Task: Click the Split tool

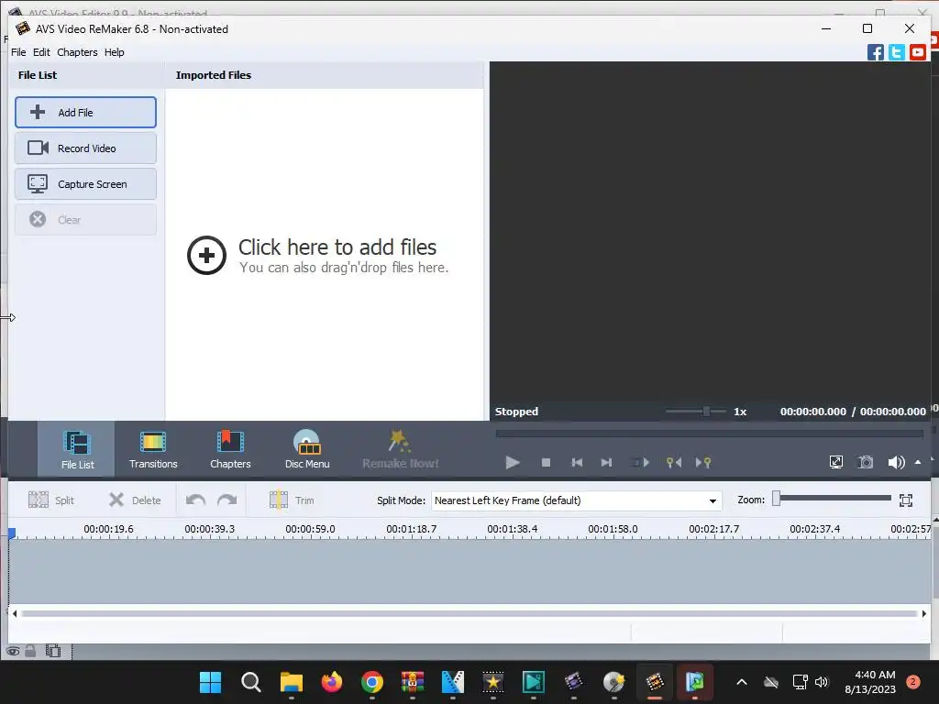Action: pyautogui.click(x=51, y=500)
